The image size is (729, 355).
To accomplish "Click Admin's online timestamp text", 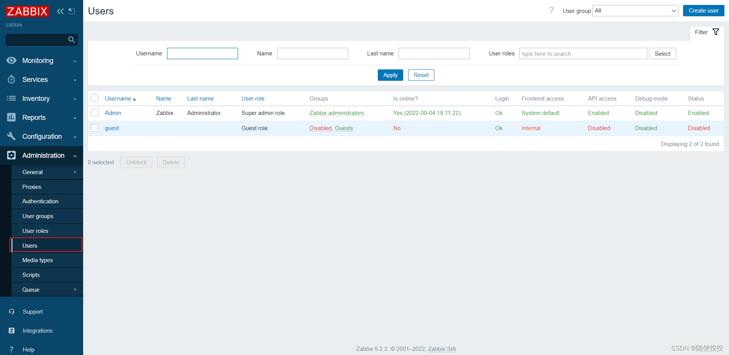I will click(x=427, y=113).
